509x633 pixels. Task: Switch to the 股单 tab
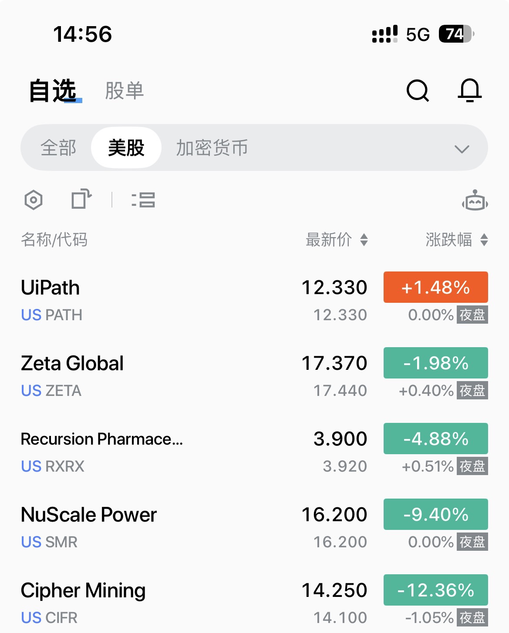coord(125,91)
